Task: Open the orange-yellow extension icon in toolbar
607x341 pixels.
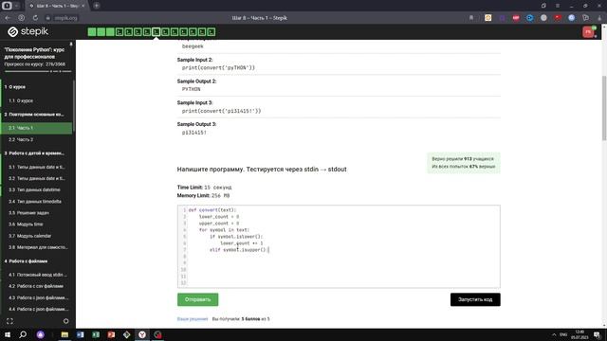Action: click(488, 18)
